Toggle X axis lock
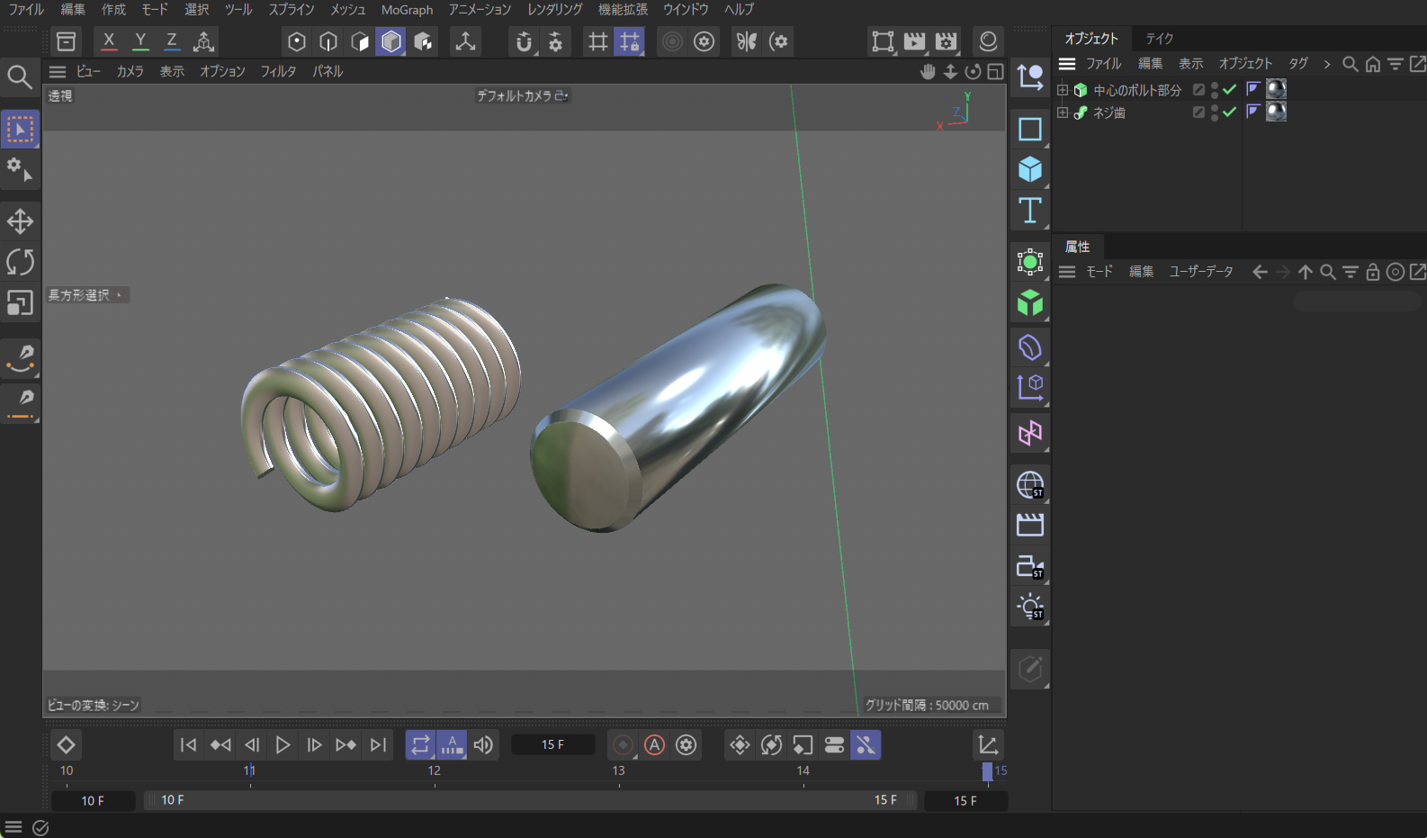1427x838 pixels. pos(109,41)
